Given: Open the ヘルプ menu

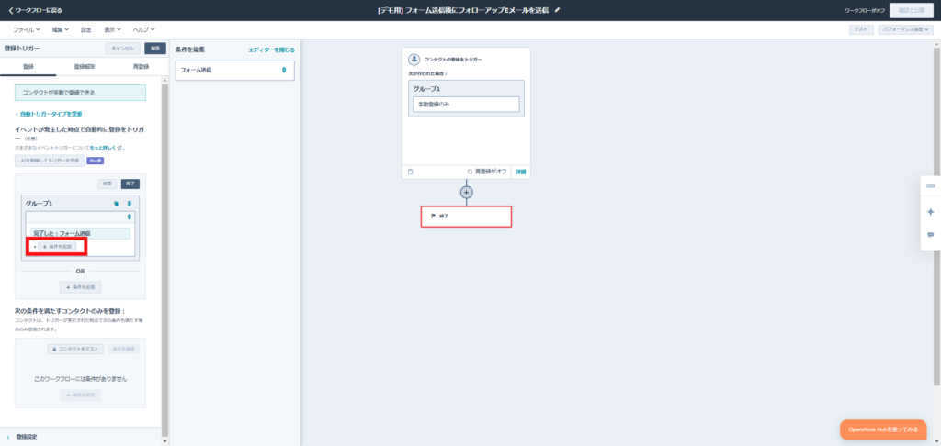Looking at the screenshot, I should (144, 29).
